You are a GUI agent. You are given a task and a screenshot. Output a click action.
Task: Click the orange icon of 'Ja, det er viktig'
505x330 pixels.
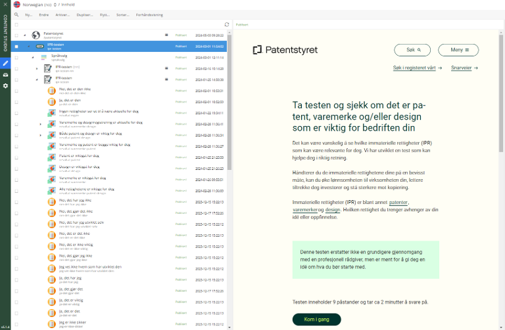(x=51, y=302)
